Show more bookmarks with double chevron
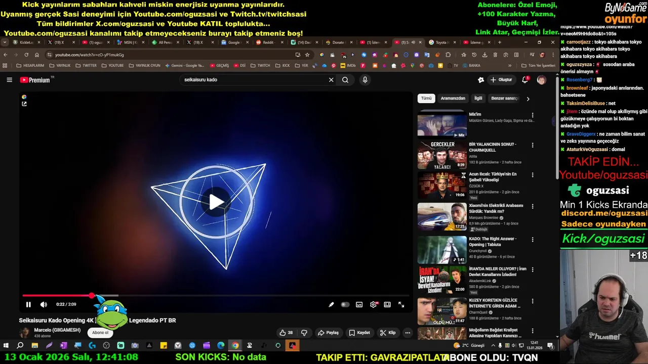The height and width of the screenshot is (364, 648). point(510,66)
